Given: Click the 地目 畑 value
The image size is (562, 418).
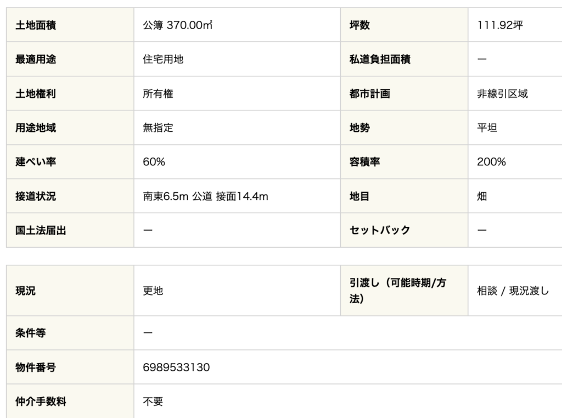Looking at the screenshot, I should click(482, 196).
